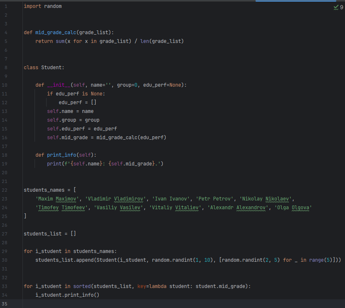345x308 pixels.
Task: Click the weak warnings count 9
Action: (342, 8)
